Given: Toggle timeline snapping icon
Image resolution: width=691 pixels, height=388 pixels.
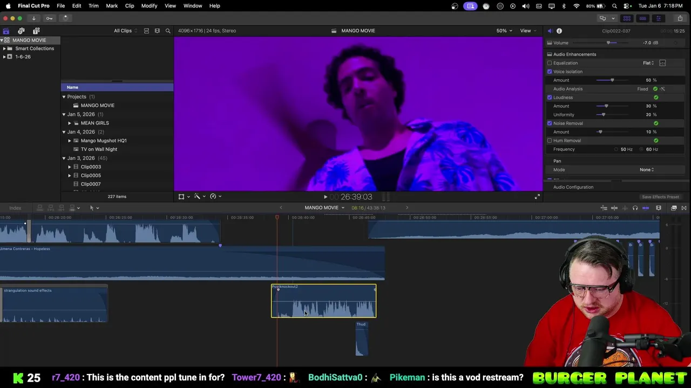Looking at the screenshot, I should (x=646, y=208).
